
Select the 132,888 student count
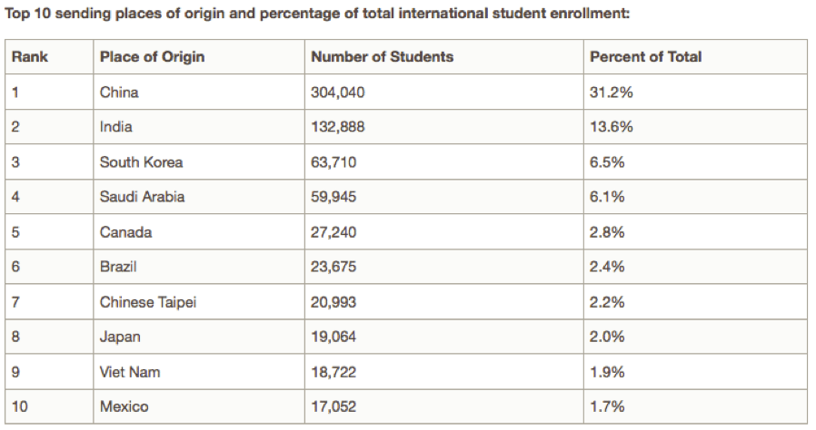coord(338,127)
